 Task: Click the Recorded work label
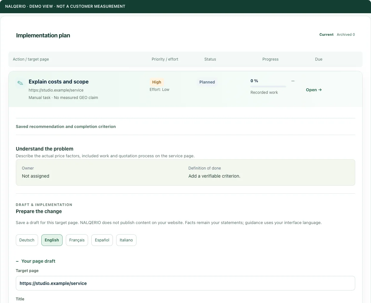point(264,93)
